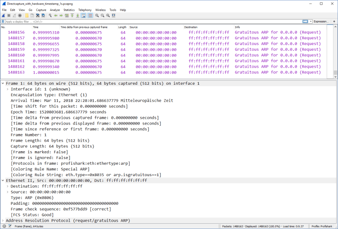338x229 pixels.
Task: Open the Statistics menu
Action: point(69,10)
